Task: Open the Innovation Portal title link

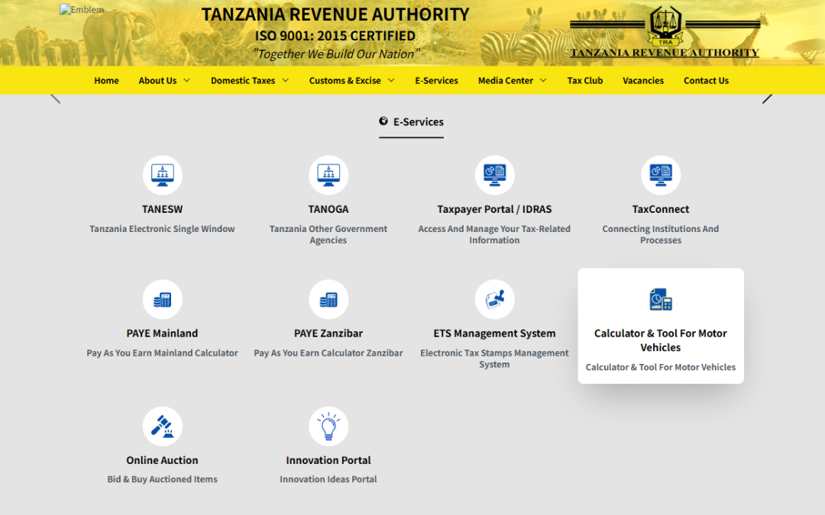Action: coord(328,460)
